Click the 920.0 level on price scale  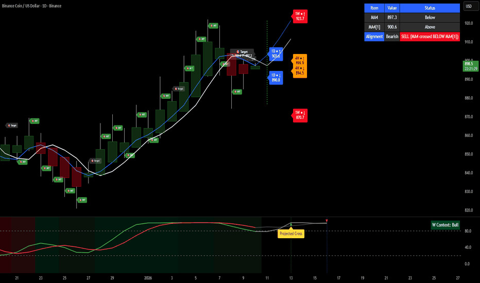pos(468,23)
